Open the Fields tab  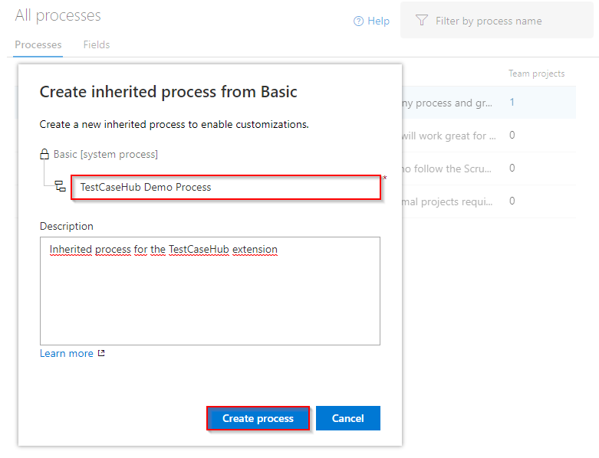[x=97, y=45]
